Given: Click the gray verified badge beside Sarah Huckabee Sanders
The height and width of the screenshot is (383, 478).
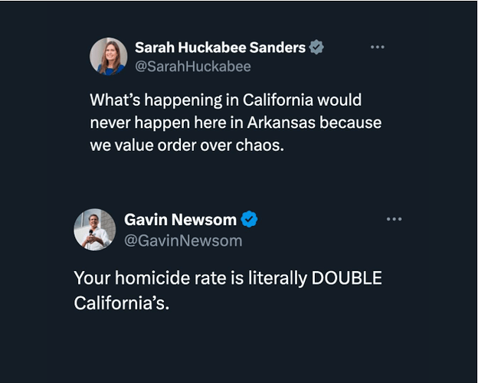Looking at the screenshot, I should [316, 47].
